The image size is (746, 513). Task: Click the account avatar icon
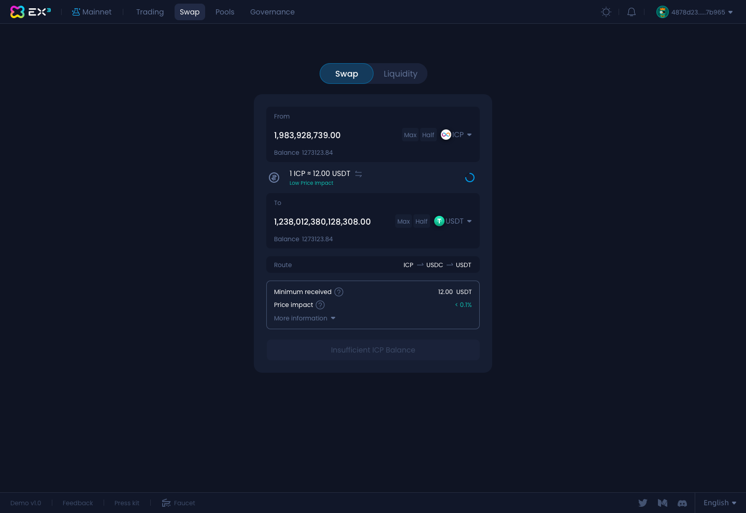click(x=663, y=12)
